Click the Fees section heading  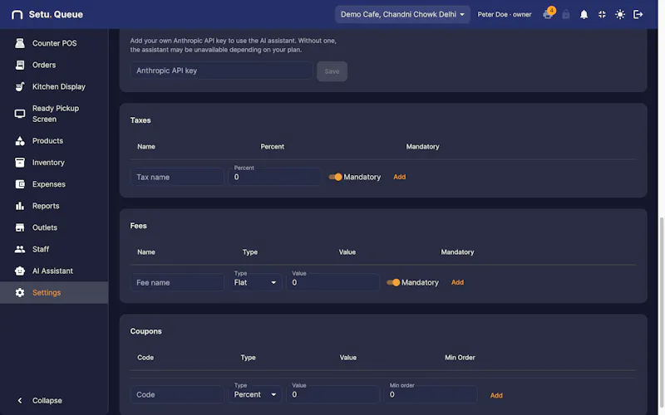(138, 226)
